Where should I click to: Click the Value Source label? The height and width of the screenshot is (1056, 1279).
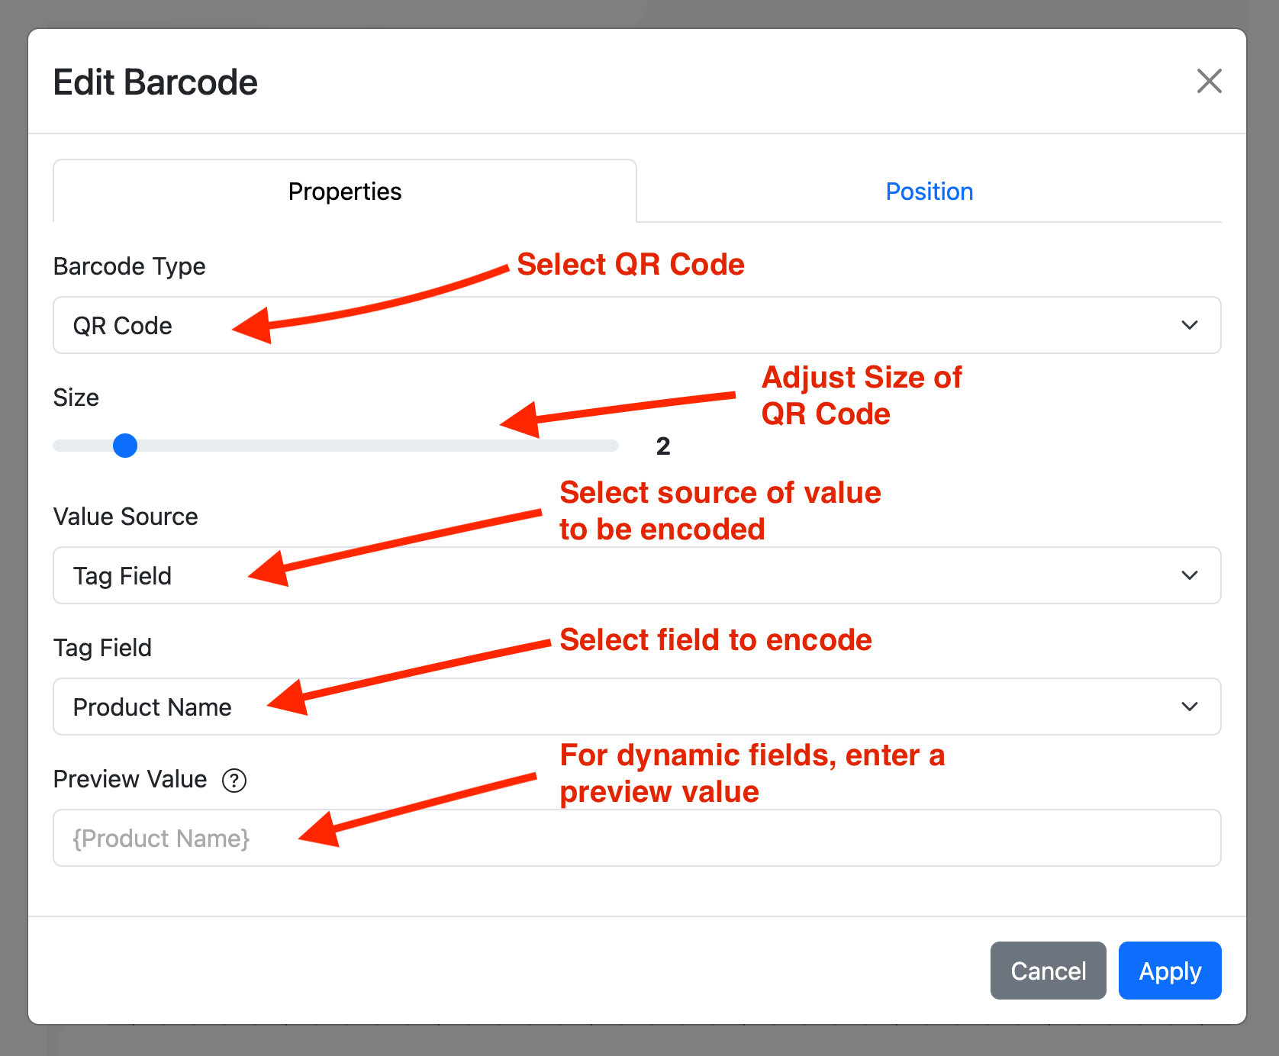click(126, 517)
